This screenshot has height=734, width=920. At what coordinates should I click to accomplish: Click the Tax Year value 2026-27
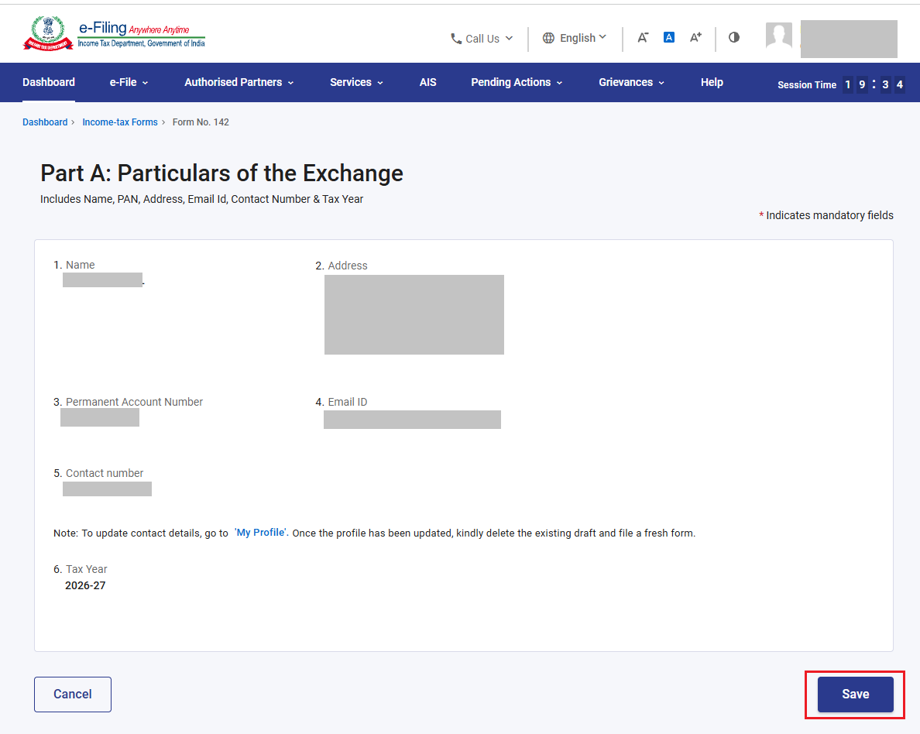point(85,585)
